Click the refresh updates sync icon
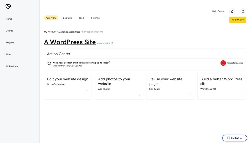The width and height of the screenshot is (249, 143). pyautogui.click(x=49, y=63)
